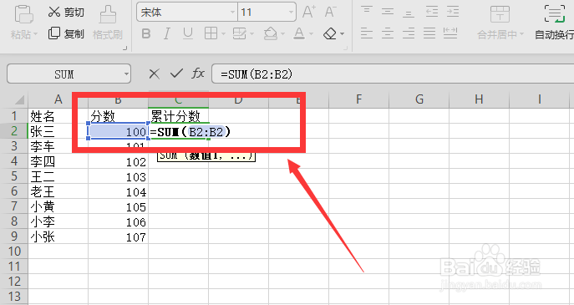The height and width of the screenshot is (305, 574).
Task: Increase font size with A+ icon
Action: (309, 12)
